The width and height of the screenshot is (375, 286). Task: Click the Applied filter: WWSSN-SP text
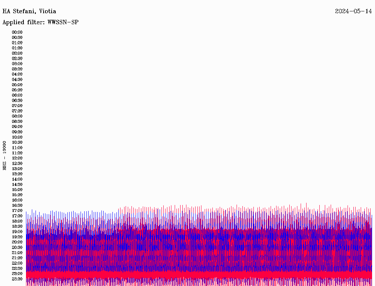40,22
